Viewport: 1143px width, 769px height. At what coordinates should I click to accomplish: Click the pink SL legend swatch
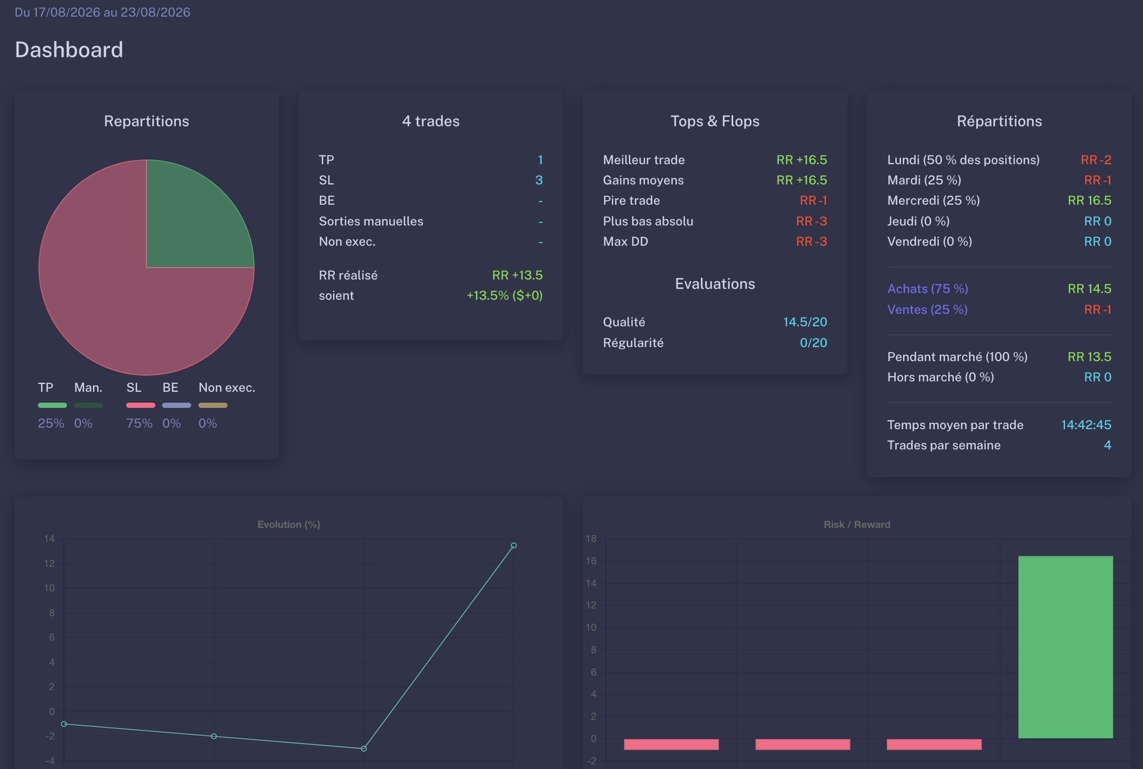[141, 405]
